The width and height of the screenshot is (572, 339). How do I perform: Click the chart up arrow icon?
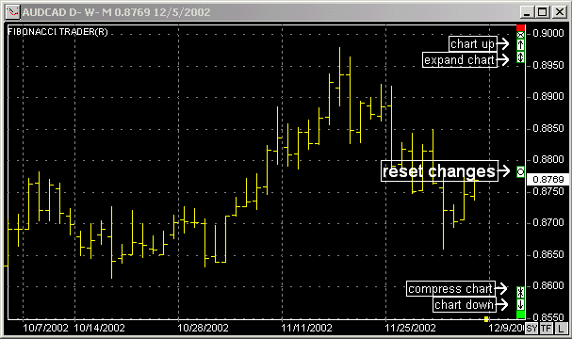coord(520,45)
